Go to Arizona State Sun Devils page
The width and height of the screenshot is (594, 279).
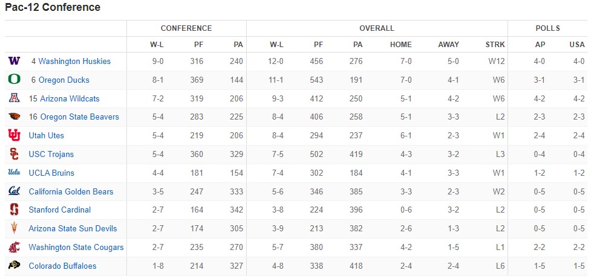(x=73, y=228)
